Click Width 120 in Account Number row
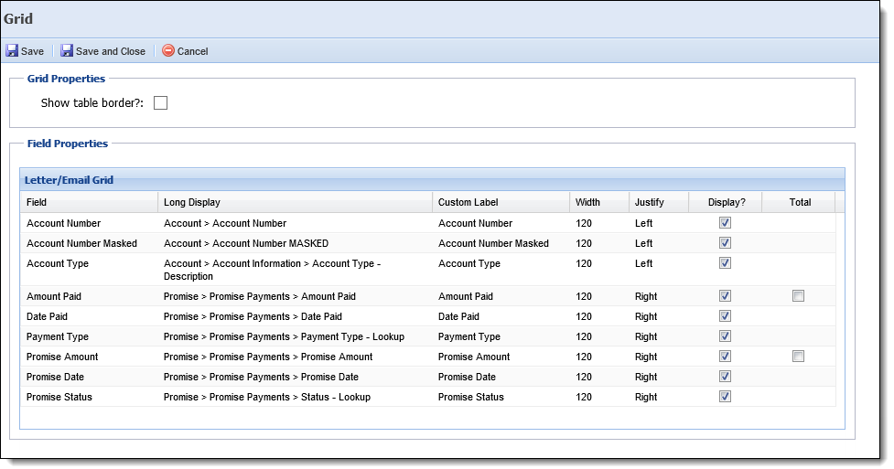This screenshot has height=469, width=894. [583, 223]
